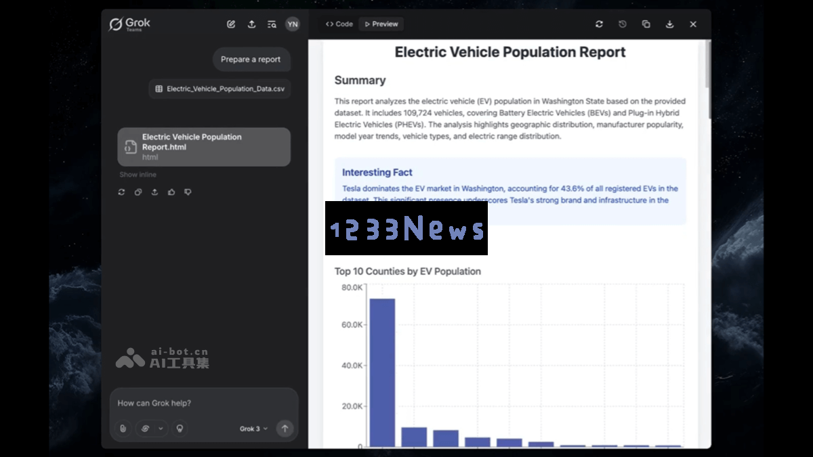Open the search history icon in header

point(272,24)
